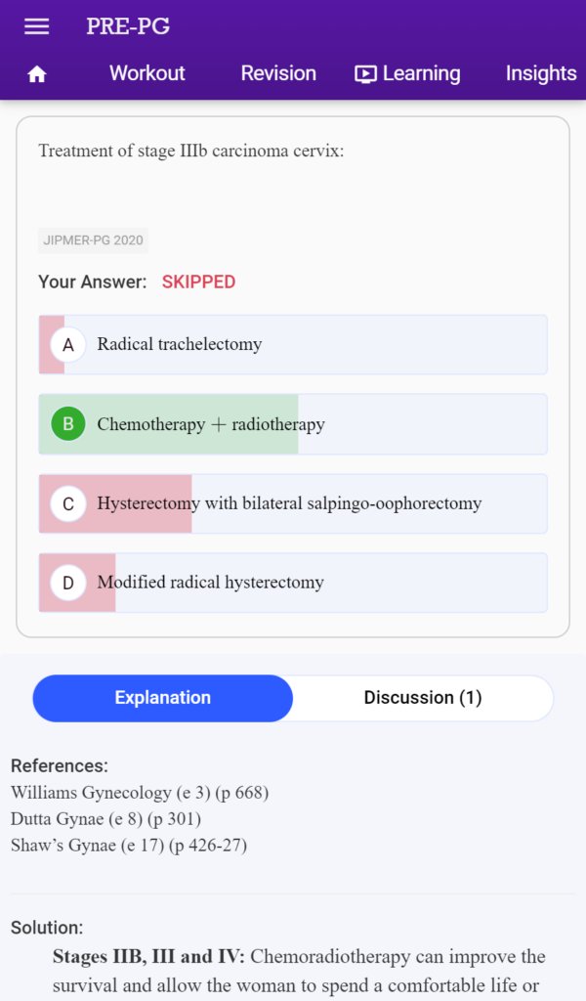Switch to the Revision tab
This screenshot has height=1001, width=586.
tap(278, 73)
